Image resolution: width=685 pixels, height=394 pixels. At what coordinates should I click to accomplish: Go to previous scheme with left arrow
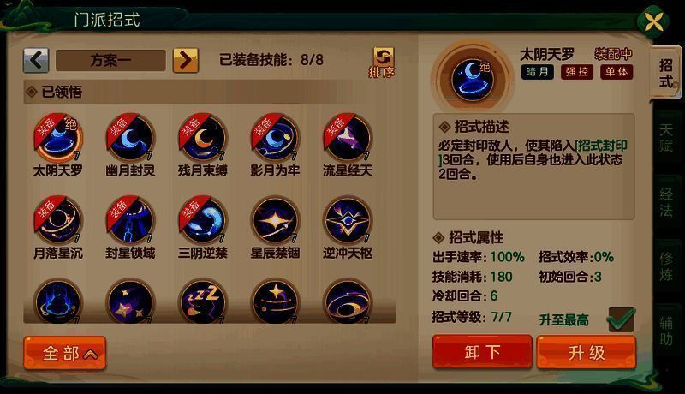tap(36, 60)
